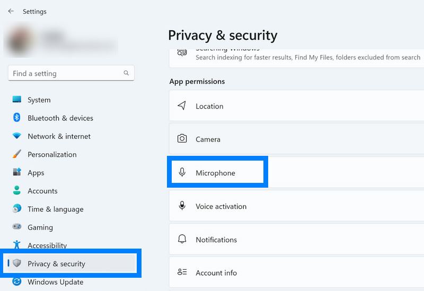Open the System settings page
Image resolution: width=424 pixels, height=291 pixels.
[x=39, y=100]
